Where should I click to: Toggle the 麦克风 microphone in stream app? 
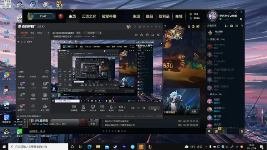pyautogui.click(x=111, y=108)
